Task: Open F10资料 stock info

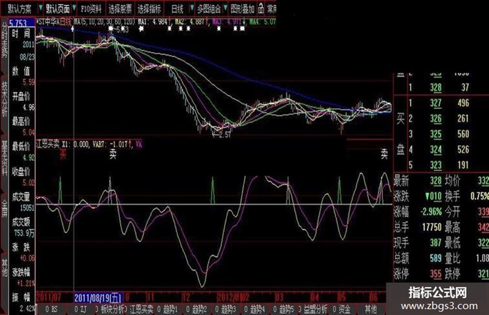Action: pyautogui.click(x=91, y=9)
